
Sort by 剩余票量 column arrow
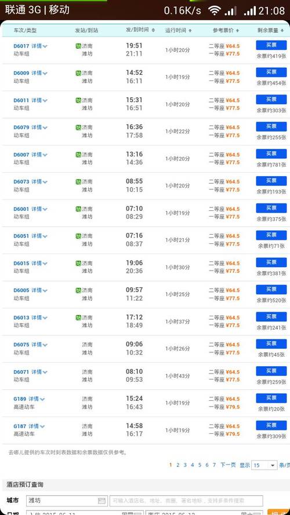pyautogui.click(x=282, y=30)
